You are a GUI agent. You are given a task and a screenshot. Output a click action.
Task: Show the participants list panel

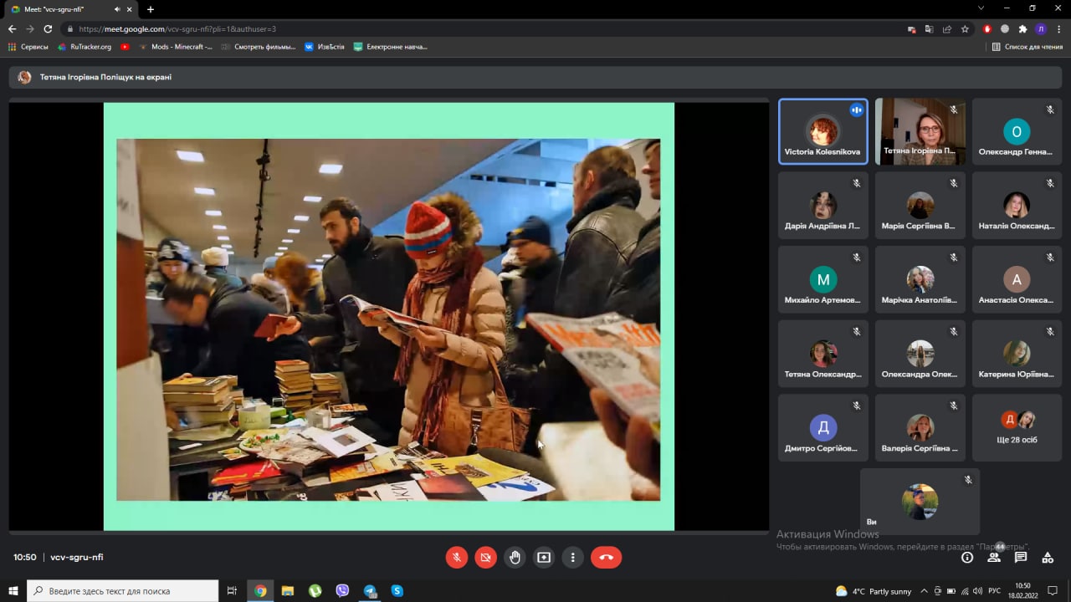point(994,558)
